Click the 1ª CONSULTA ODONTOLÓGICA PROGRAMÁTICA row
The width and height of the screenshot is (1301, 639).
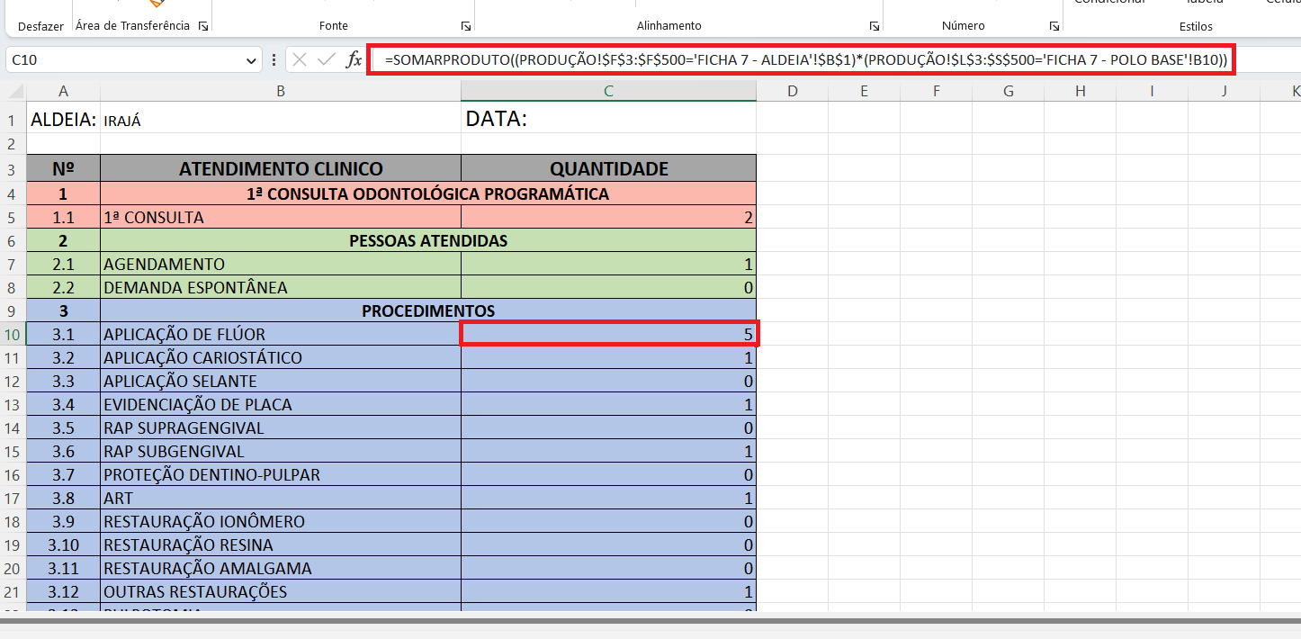tap(428, 193)
